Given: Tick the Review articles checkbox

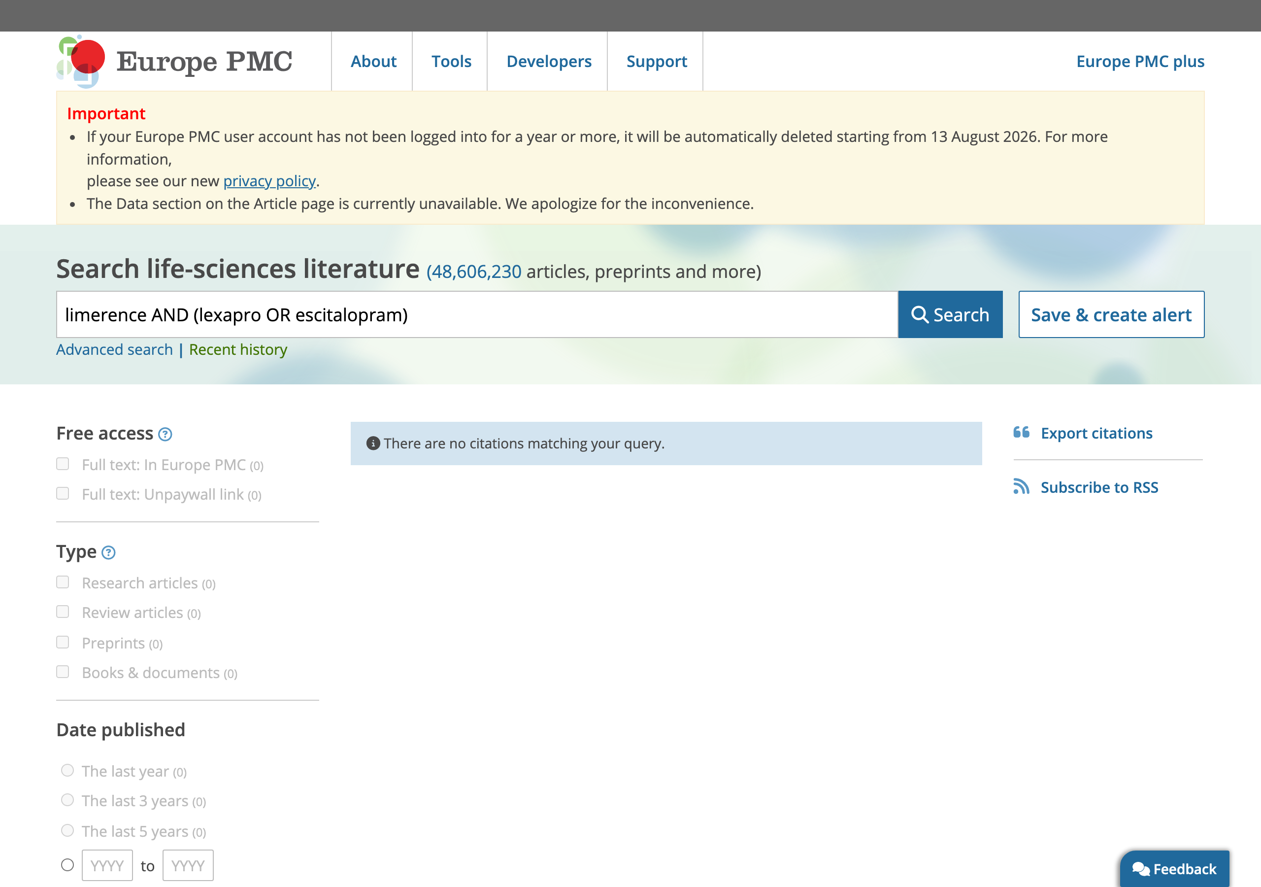Looking at the screenshot, I should click(63, 612).
